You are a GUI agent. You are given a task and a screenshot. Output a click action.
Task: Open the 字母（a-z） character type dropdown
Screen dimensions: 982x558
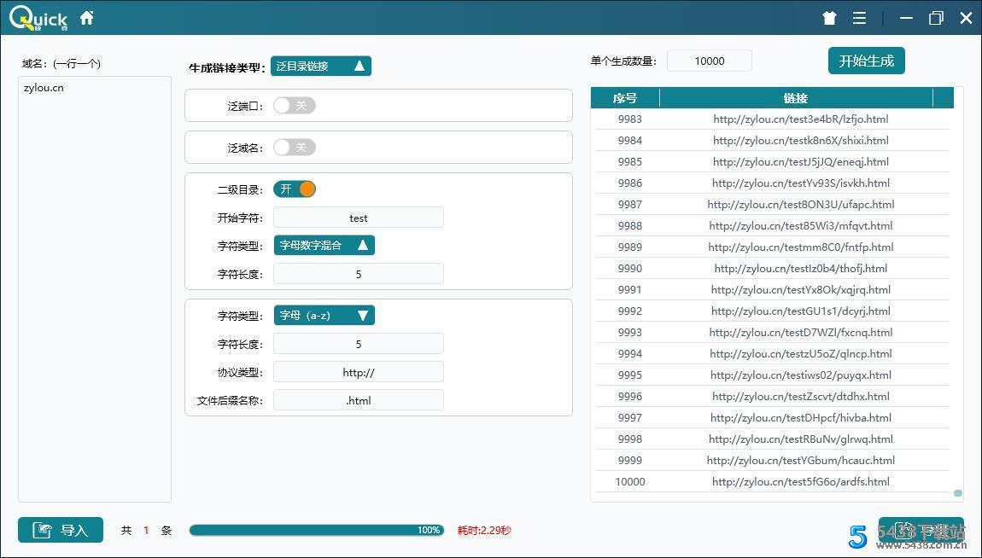click(x=324, y=315)
